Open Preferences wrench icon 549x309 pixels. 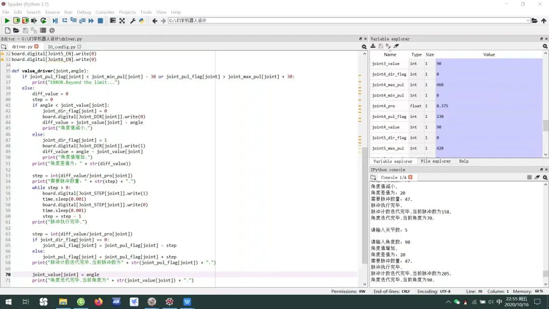[x=133, y=21]
